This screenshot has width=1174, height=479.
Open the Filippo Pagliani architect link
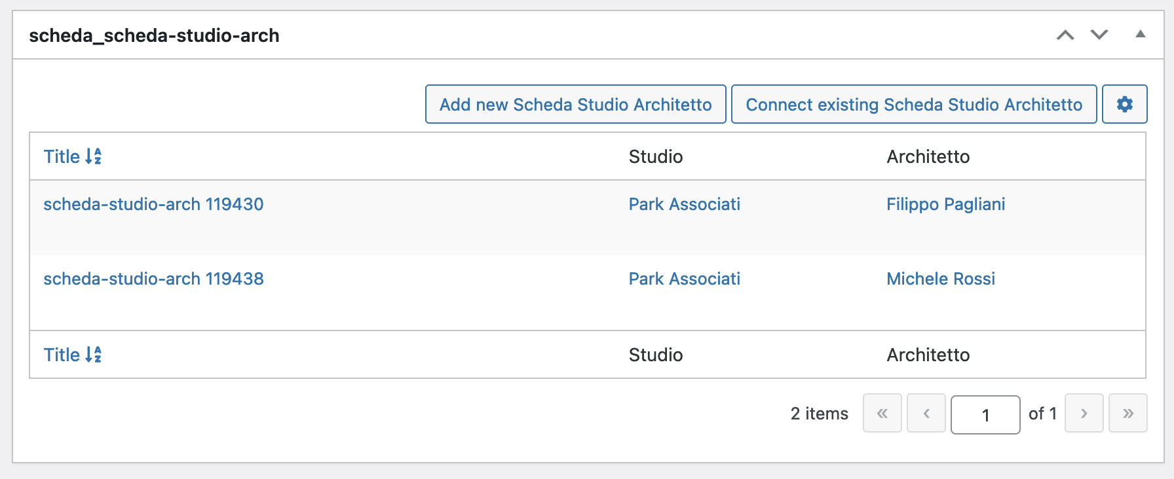945,204
